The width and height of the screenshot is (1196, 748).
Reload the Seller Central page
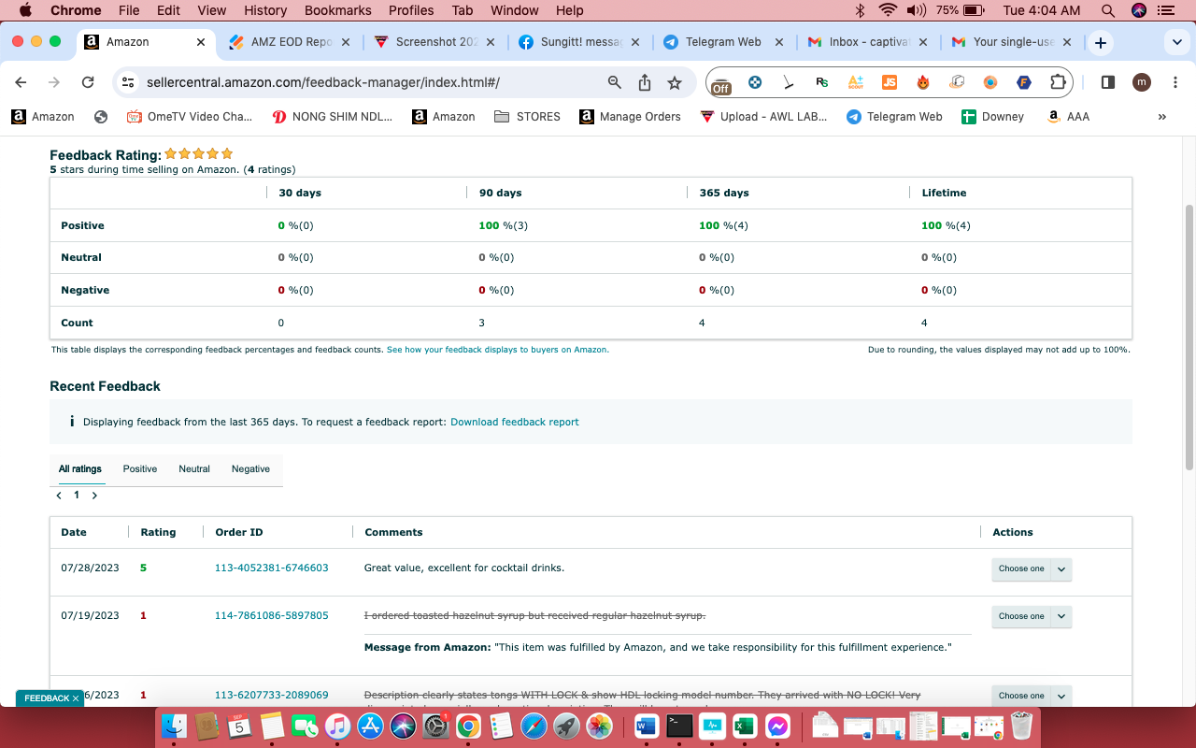[x=88, y=82]
